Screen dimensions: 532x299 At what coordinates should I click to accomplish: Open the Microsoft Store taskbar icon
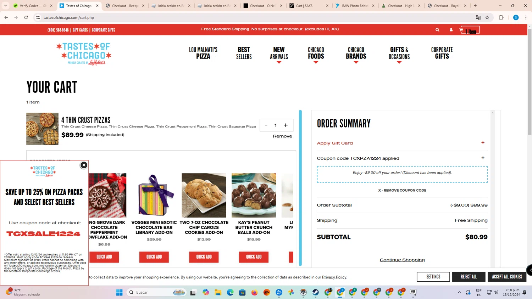242,292
